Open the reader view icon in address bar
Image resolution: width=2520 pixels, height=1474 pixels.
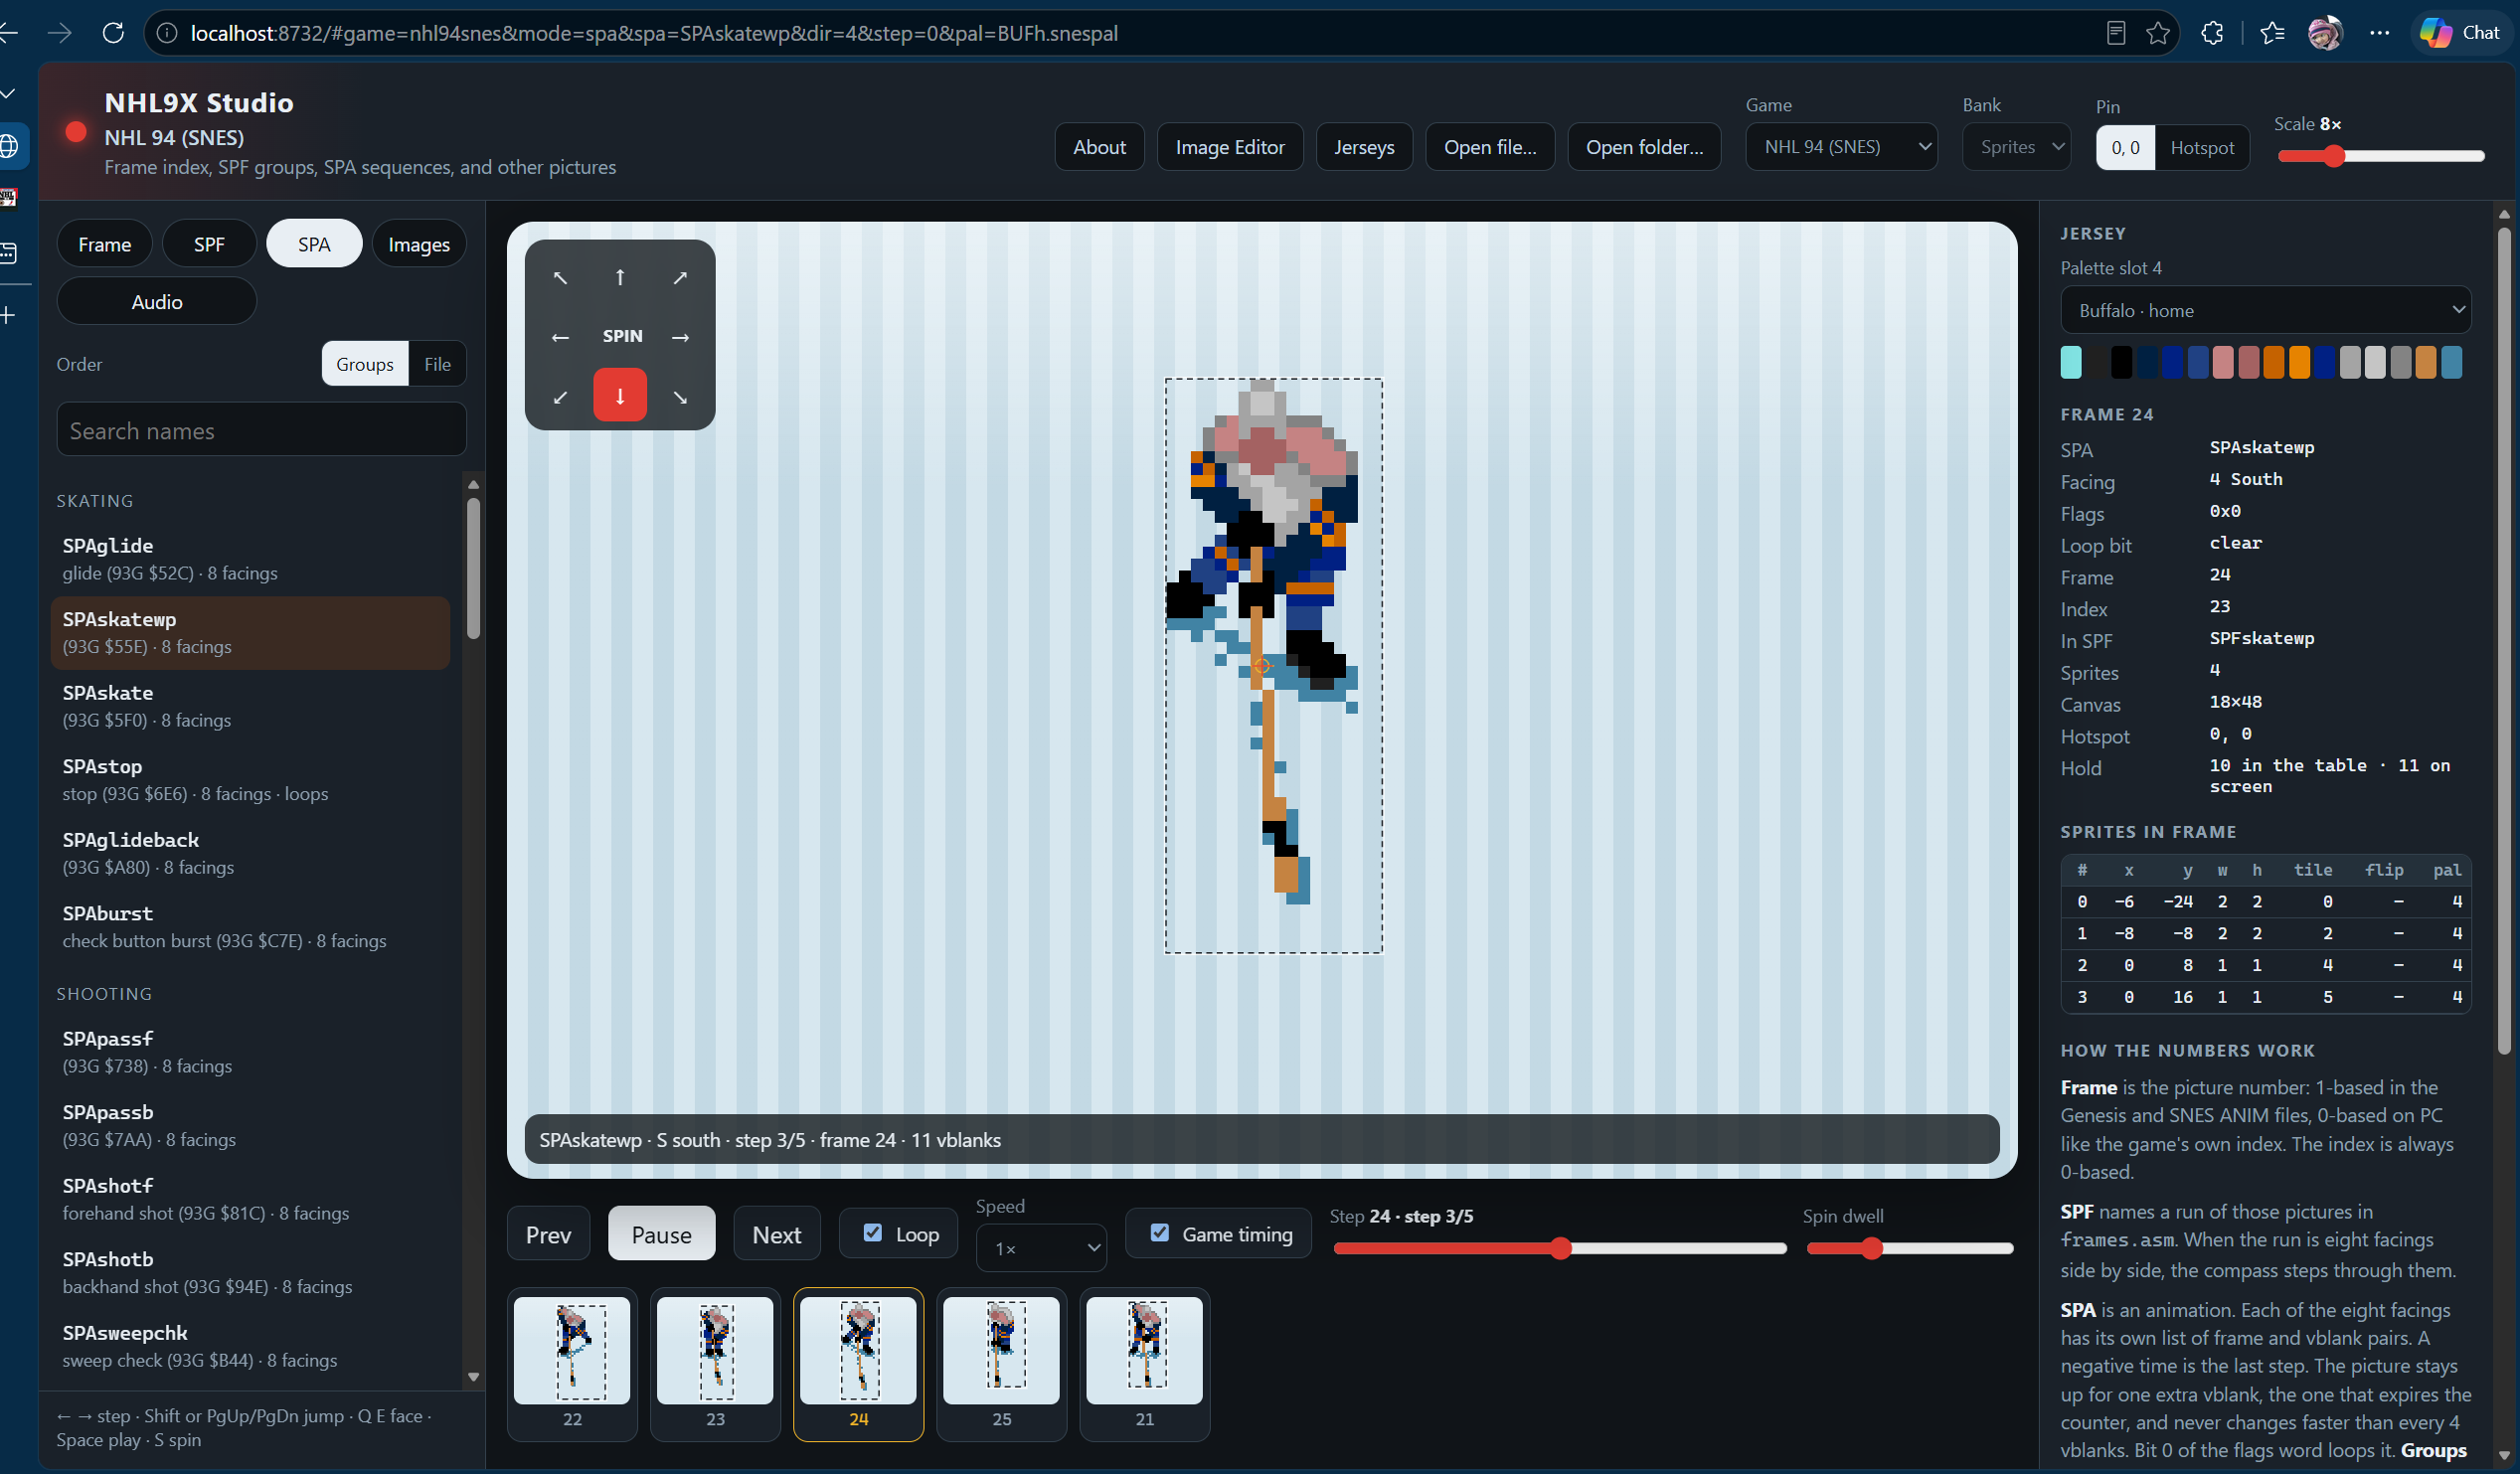[2116, 33]
